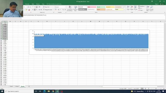This screenshot has width=166, height=93.
Task: Open the Data tab
Action: [33, 4]
